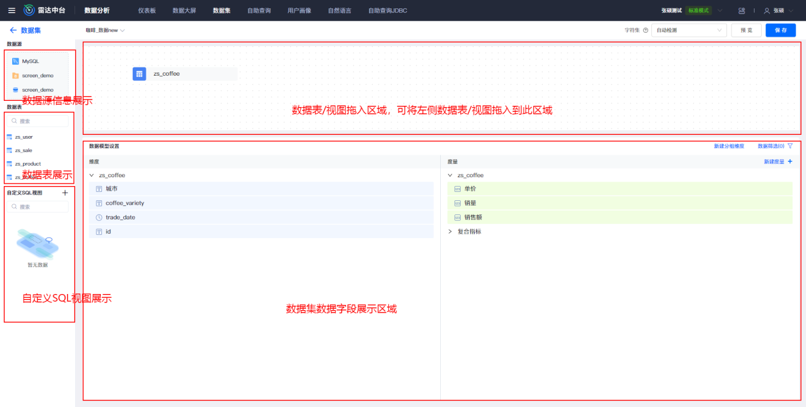Open the 自然语言 tab
The width and height of the screenshot is (806, 407).
[x=339, y=10]
